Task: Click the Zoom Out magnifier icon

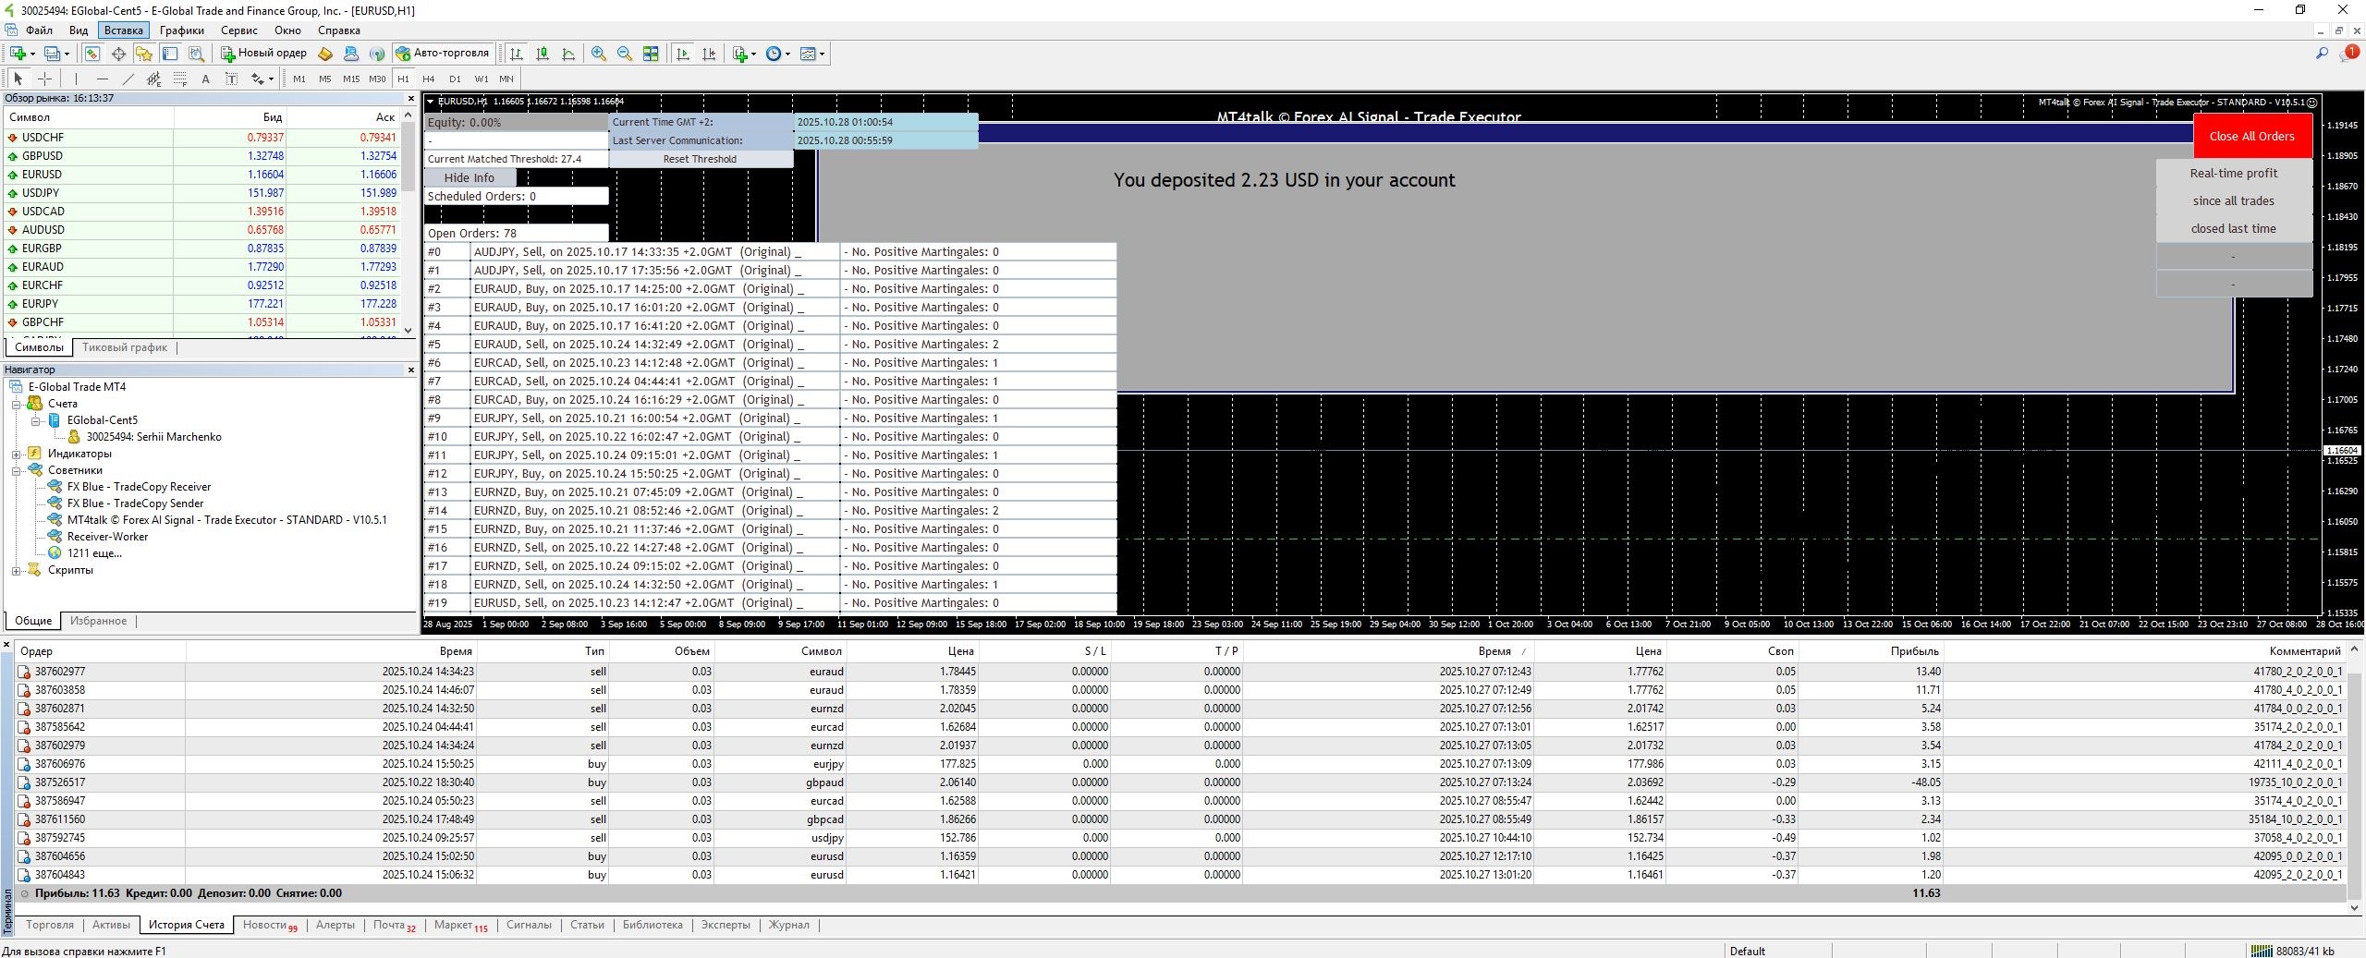Action: [x=625, y=54]
